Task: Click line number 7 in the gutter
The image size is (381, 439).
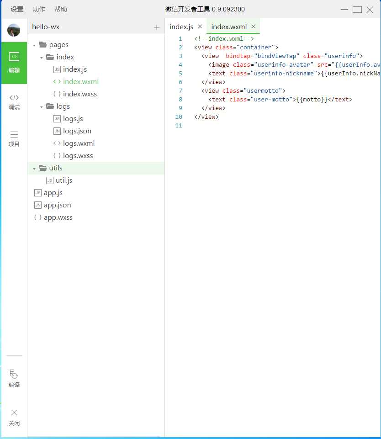Action: (x=180, y=91)
